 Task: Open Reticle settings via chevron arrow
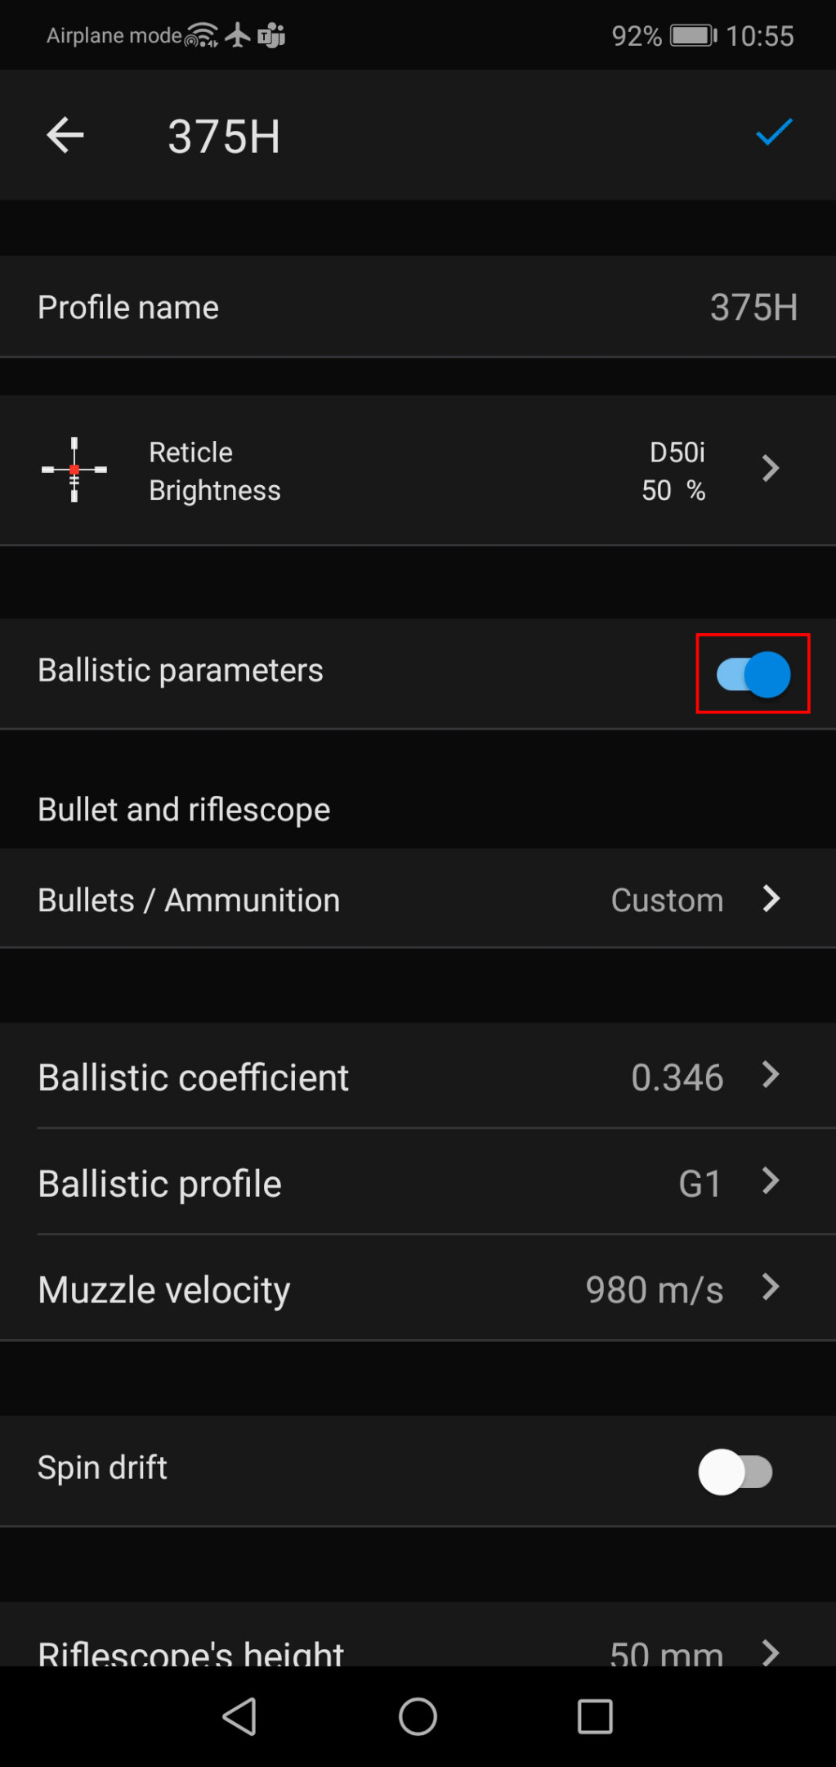coord(770,469)
